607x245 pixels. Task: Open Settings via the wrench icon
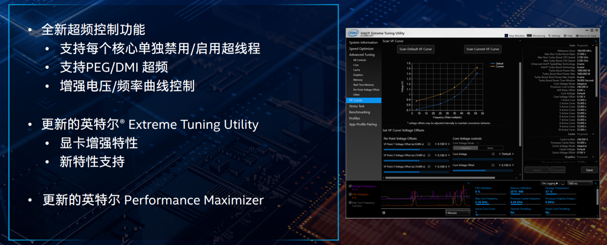click(x=549, y=36)
